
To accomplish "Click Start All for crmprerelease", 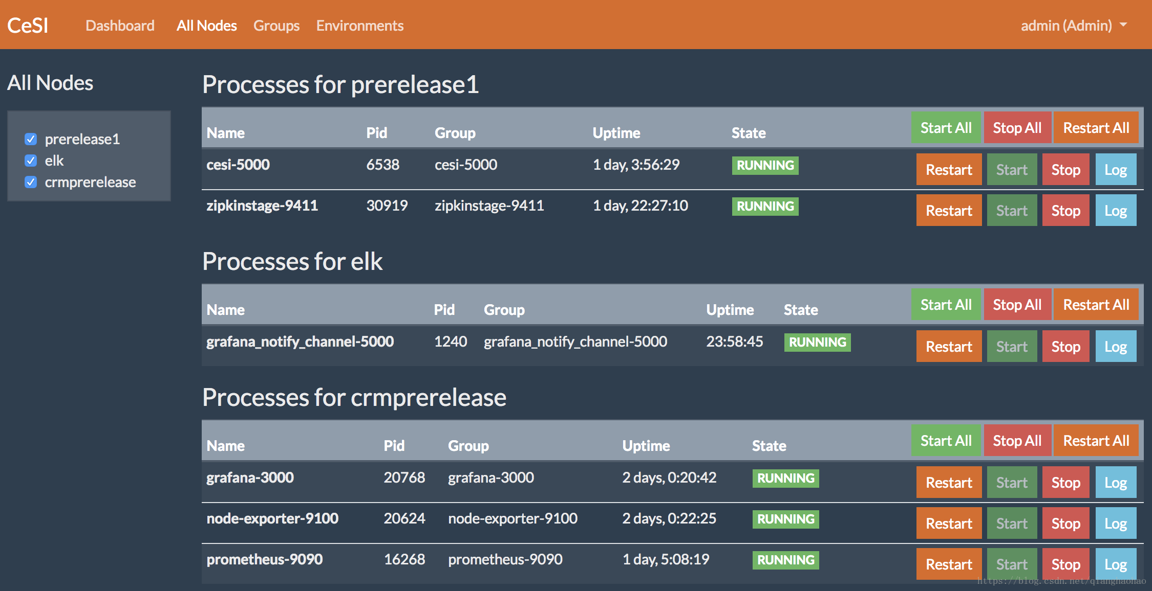I will pyautogui.click(x=946, y=440).
